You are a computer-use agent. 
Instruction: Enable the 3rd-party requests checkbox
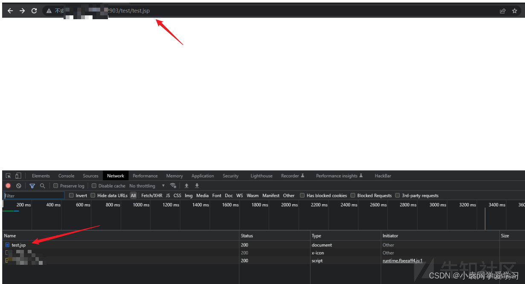(397, 196)
